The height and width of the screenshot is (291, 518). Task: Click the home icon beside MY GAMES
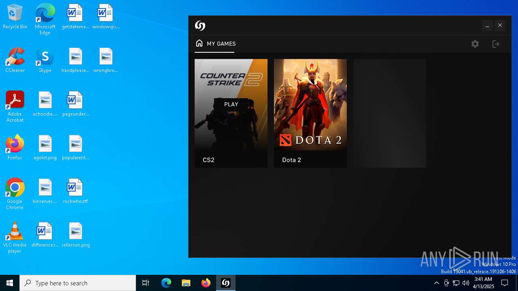[x=199, y=43]
